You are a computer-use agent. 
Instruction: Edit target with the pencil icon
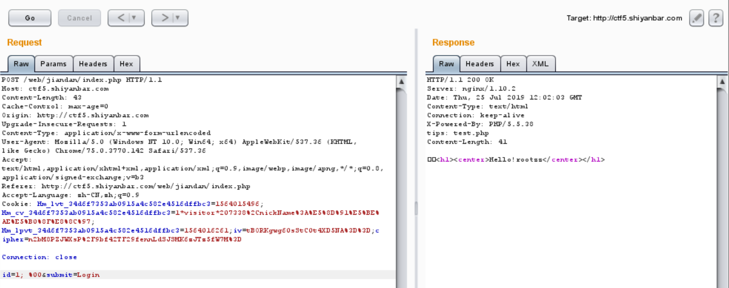click(x=696, y=18)
